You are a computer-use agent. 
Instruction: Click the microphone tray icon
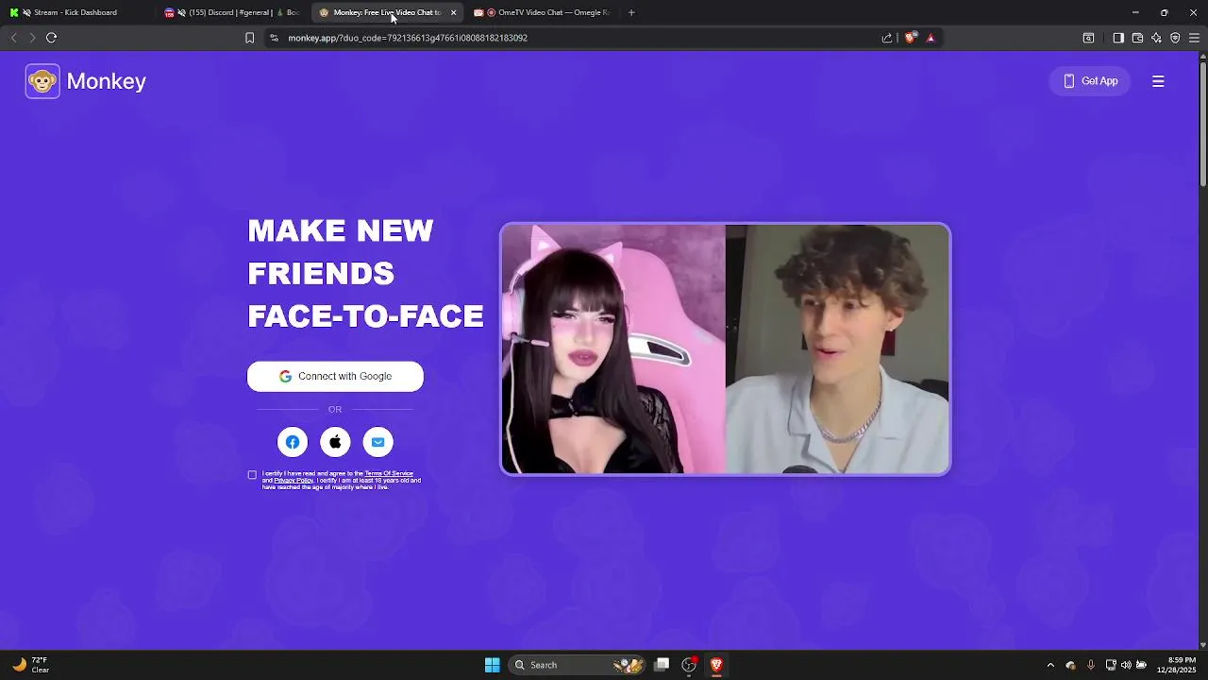pyautogui.click(x=1091, y=665)
